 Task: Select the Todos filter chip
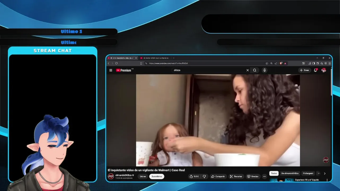274,173
